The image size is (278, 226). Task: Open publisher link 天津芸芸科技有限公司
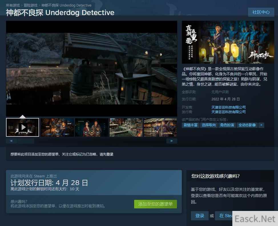(228, 112)
